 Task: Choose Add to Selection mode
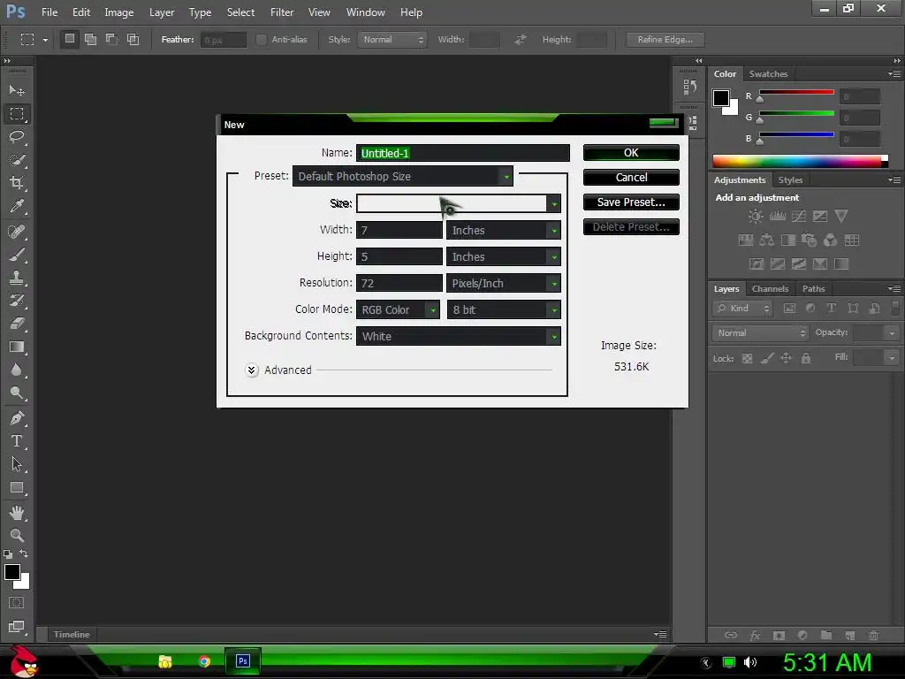[x=91, y=39]
